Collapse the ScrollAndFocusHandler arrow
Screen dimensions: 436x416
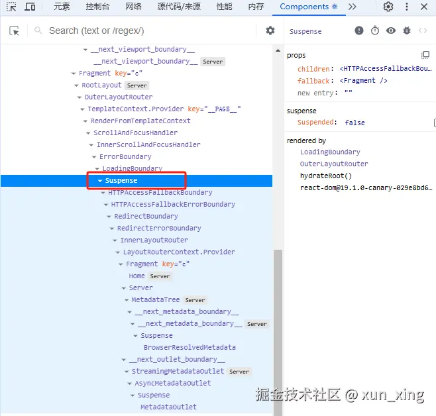pyautogui.click(x=88, y=133)
